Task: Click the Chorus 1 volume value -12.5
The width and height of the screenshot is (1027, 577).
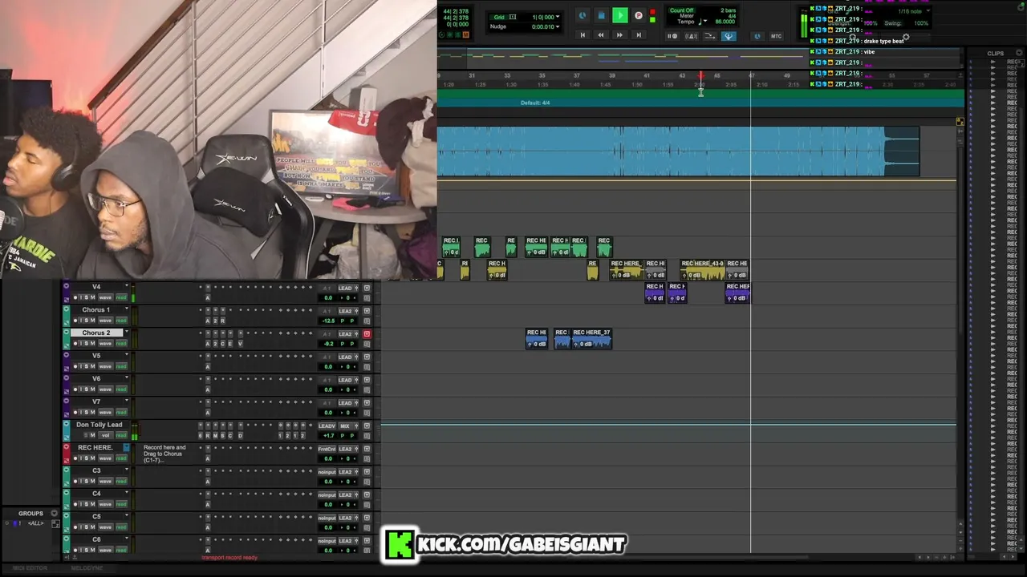Action: [327, 321]
